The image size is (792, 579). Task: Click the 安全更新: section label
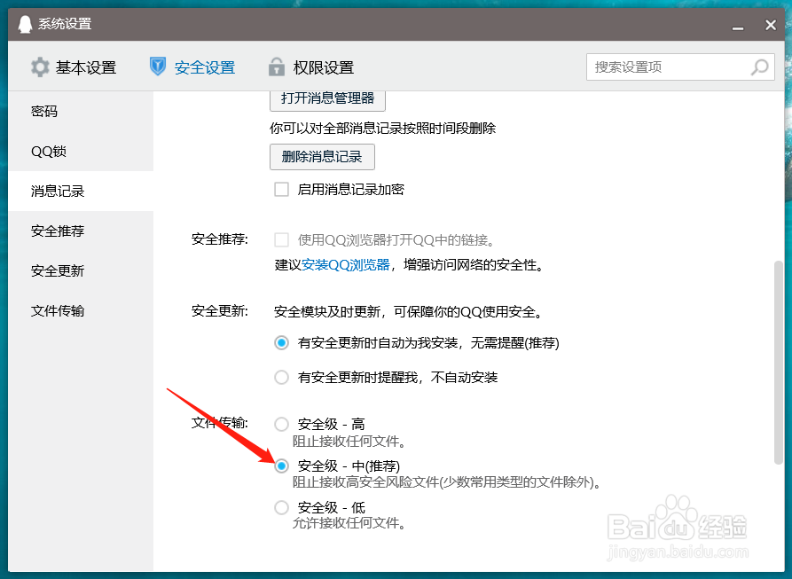[220, 311]
